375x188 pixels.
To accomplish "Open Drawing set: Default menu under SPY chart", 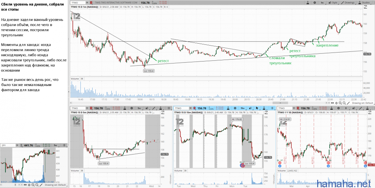I will (55, 185).
